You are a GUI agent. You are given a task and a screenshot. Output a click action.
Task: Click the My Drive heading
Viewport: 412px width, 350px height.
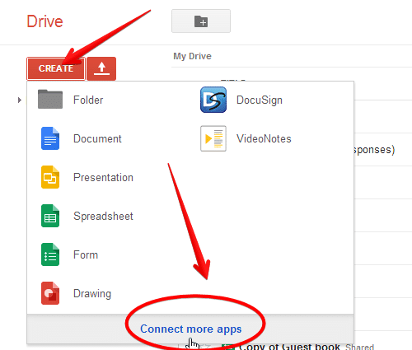tap(192, 56)
